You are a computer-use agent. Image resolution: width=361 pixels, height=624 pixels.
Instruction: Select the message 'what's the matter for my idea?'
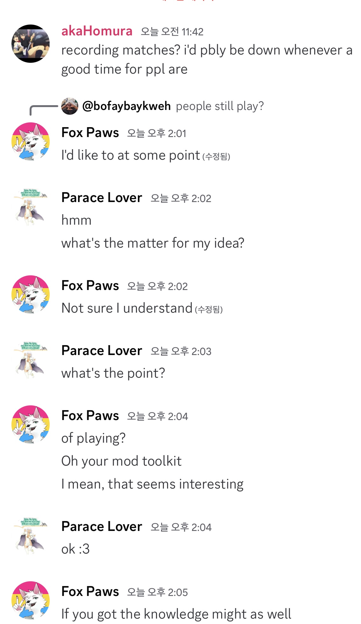(x=153, y=243)
